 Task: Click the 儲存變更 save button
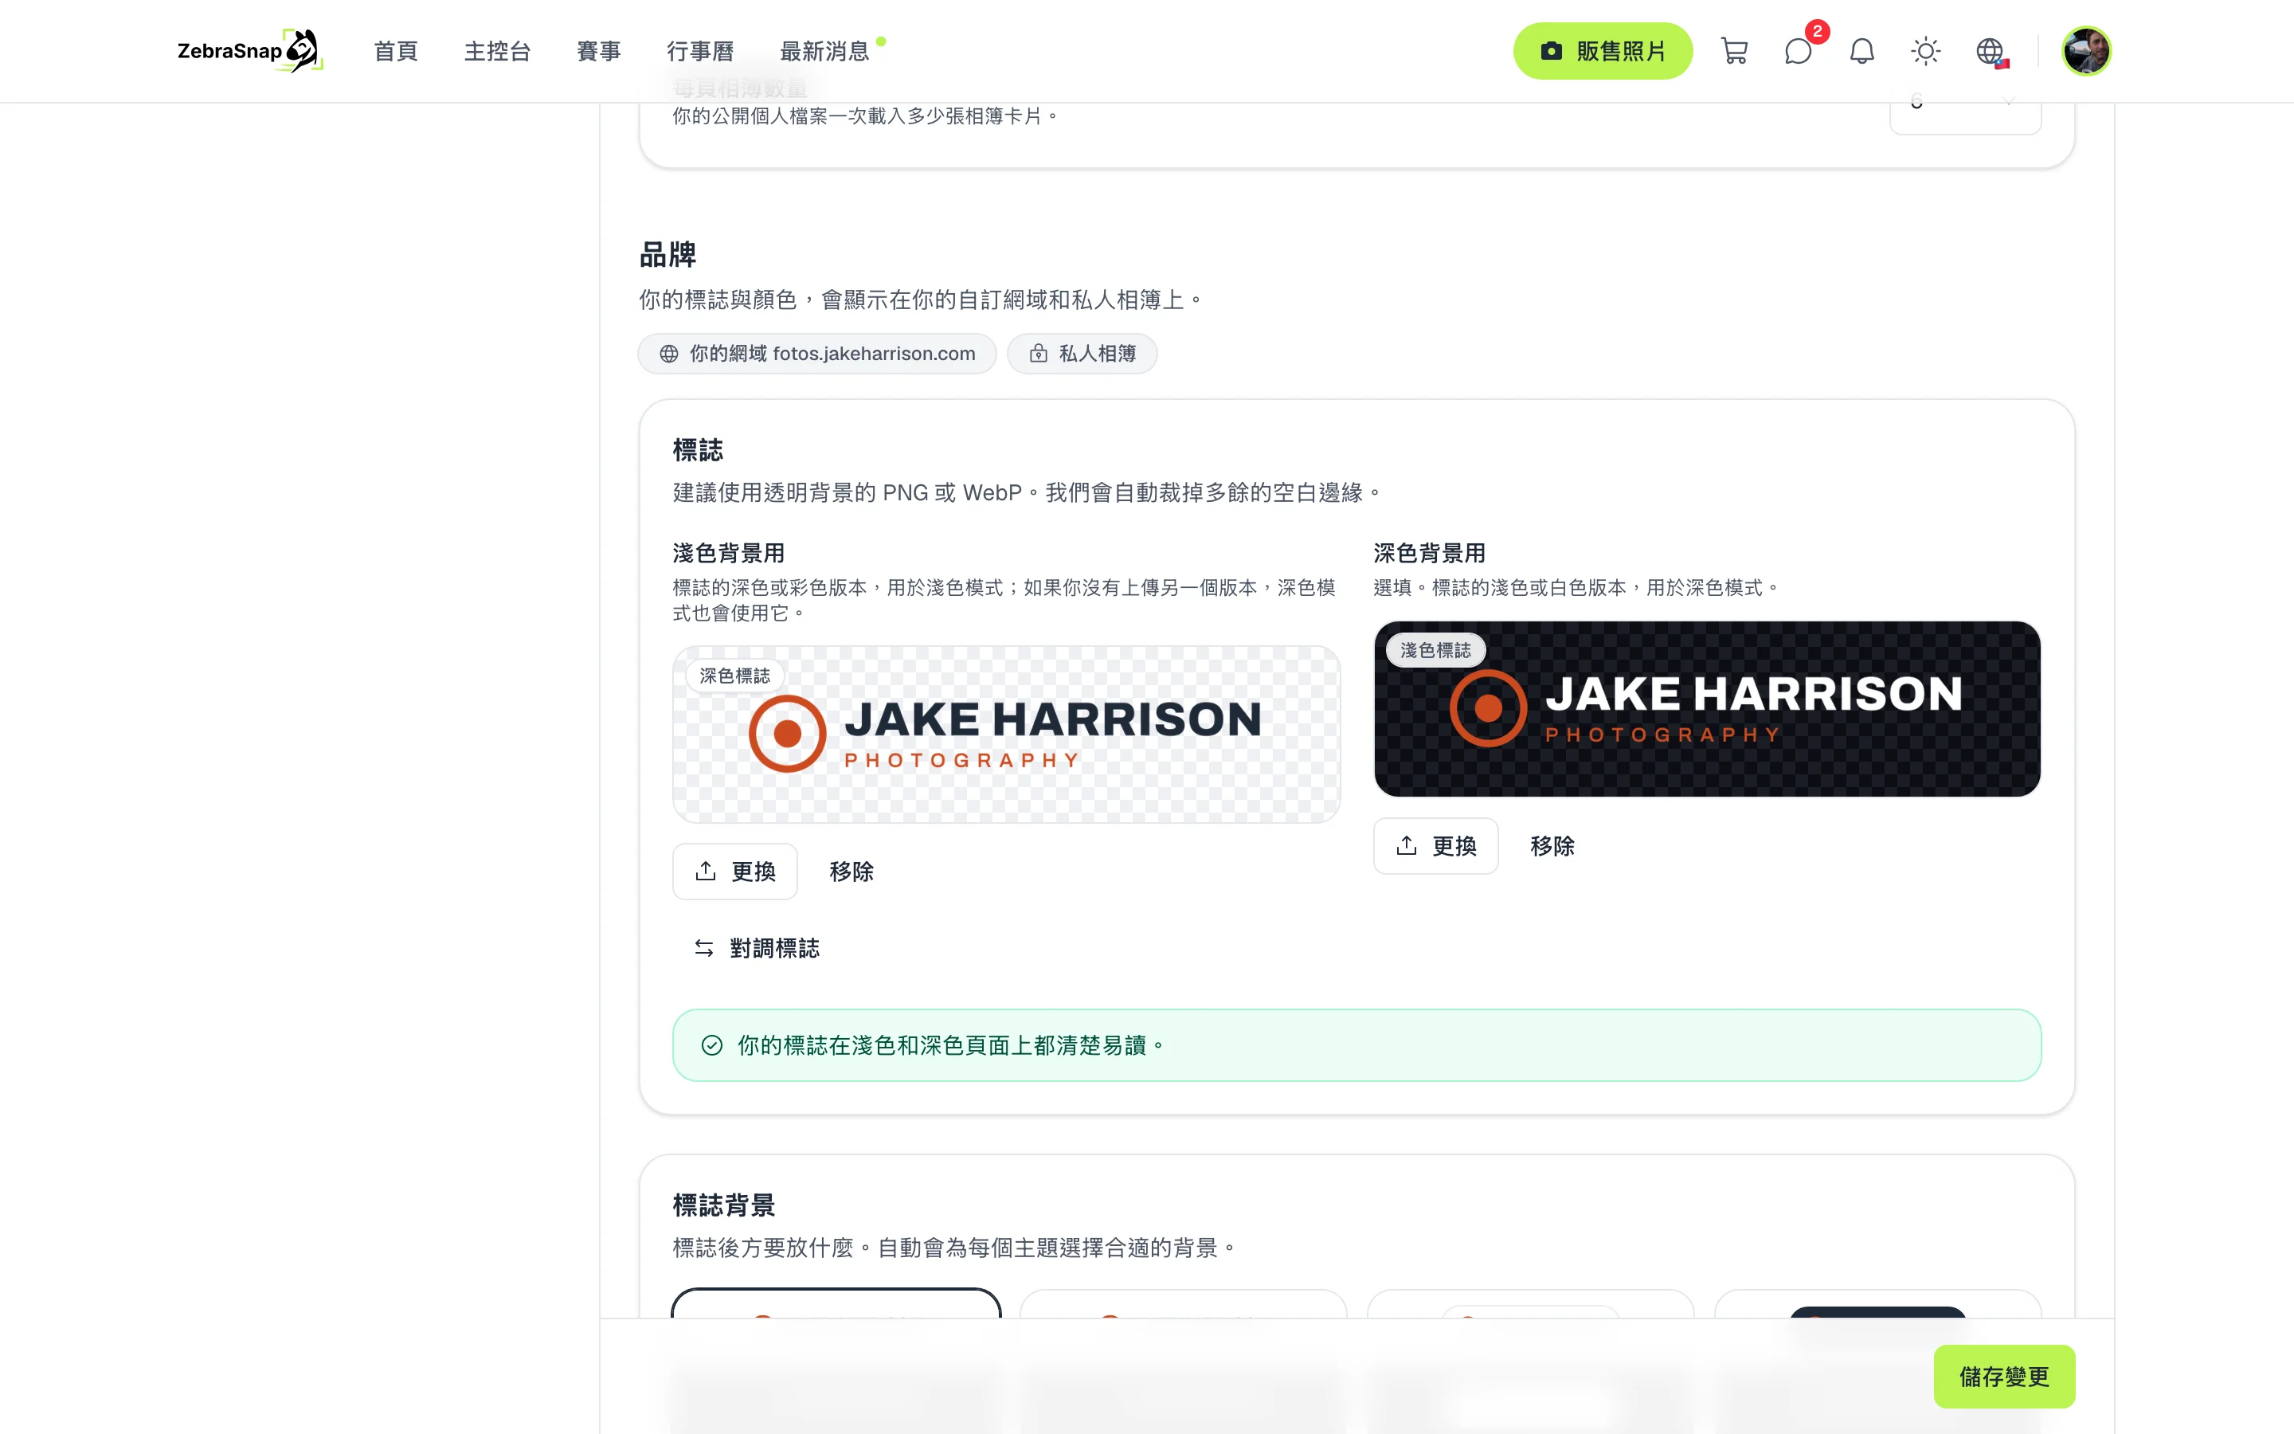(x=2004, y=1375)
